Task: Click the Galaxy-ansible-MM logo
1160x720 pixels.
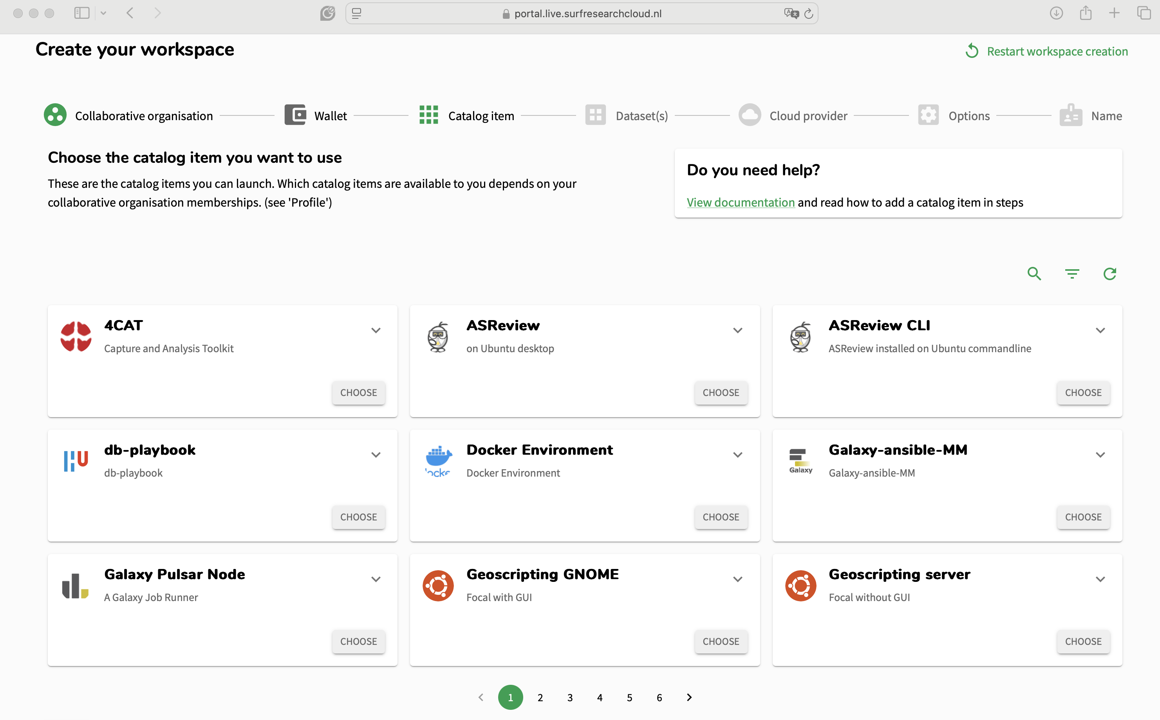Action: point(800,461)
